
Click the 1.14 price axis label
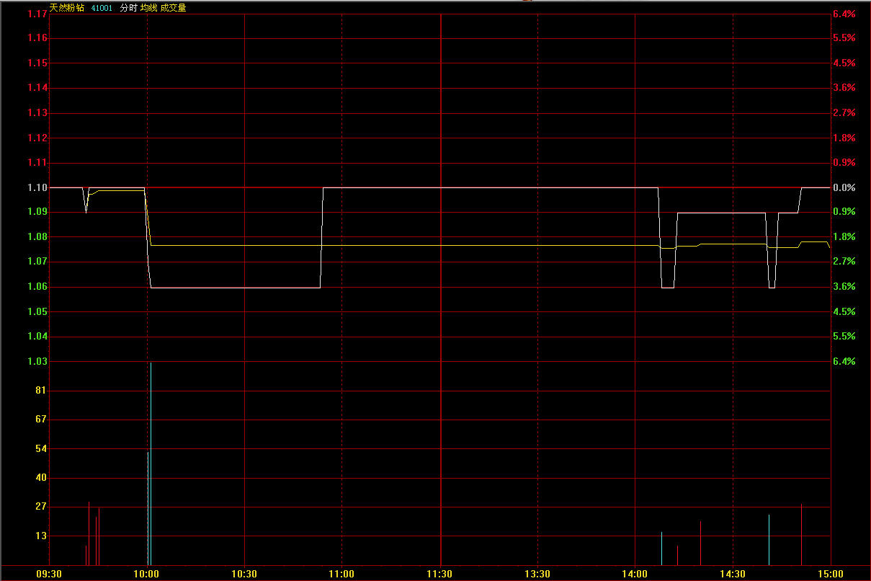tap(37, 87)
